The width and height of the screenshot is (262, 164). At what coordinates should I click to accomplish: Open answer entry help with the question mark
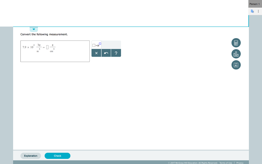(116, 53)
